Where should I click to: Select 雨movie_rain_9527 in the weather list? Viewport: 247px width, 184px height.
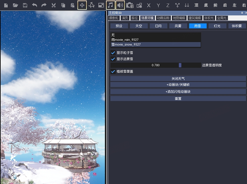pos(156,40)
